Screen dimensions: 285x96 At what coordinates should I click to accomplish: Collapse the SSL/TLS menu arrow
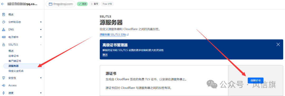41,45
